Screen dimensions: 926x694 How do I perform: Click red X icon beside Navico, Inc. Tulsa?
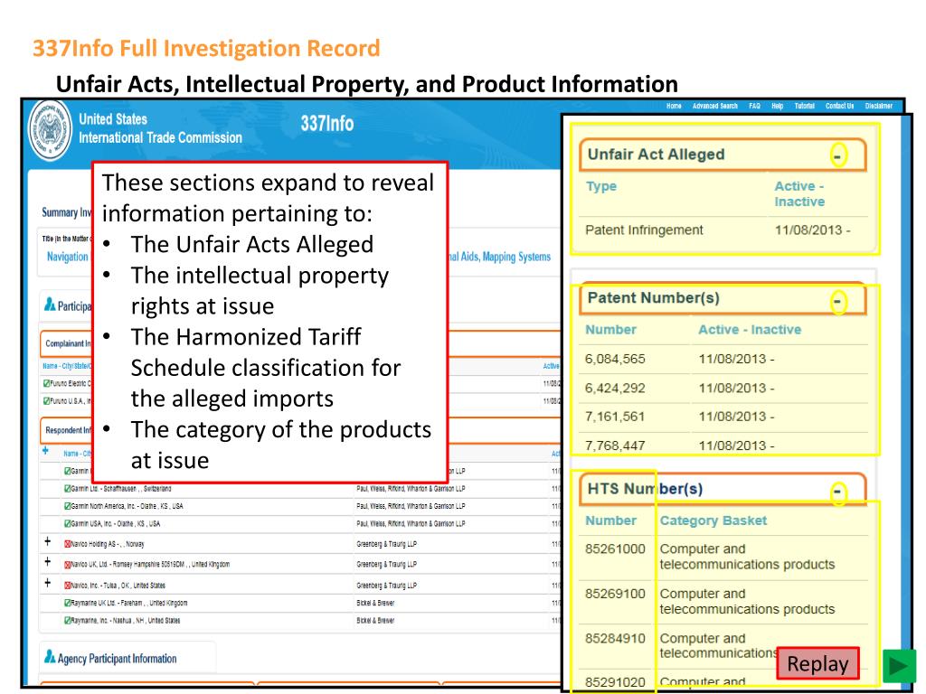click(x=67, y=586)
